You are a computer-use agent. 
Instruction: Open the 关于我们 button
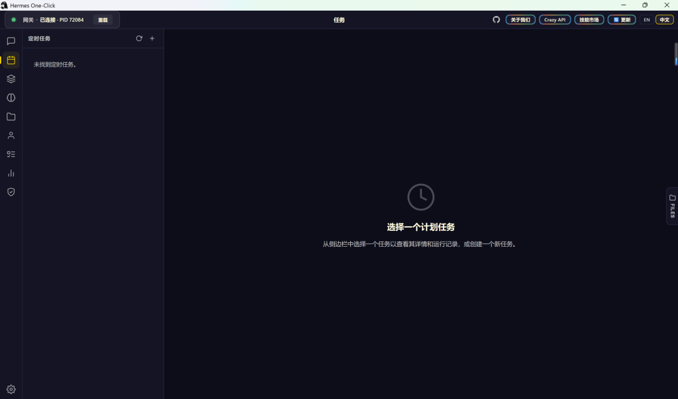pyautogui.click(x=520, y=20)
